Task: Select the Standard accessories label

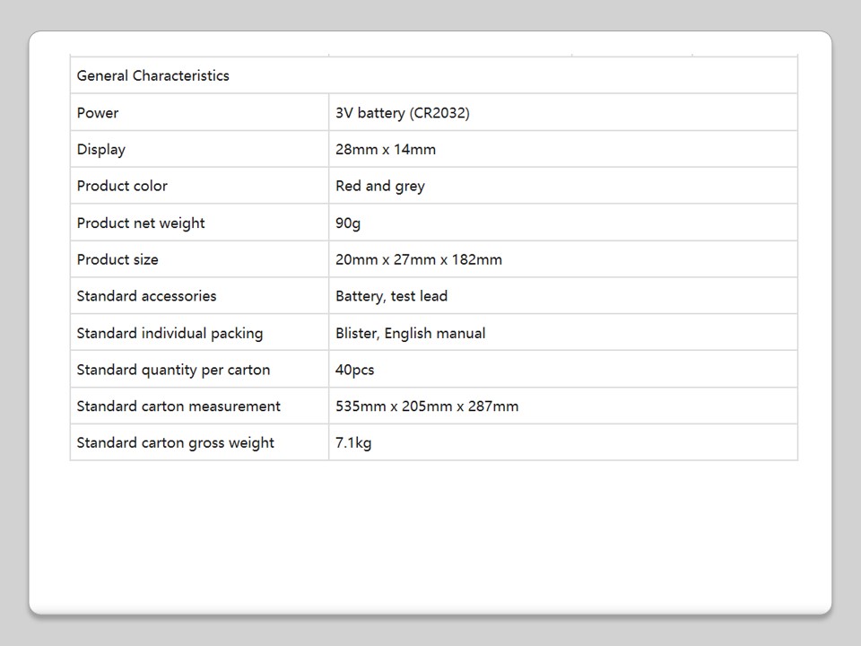Action: (x=146, y=296)
